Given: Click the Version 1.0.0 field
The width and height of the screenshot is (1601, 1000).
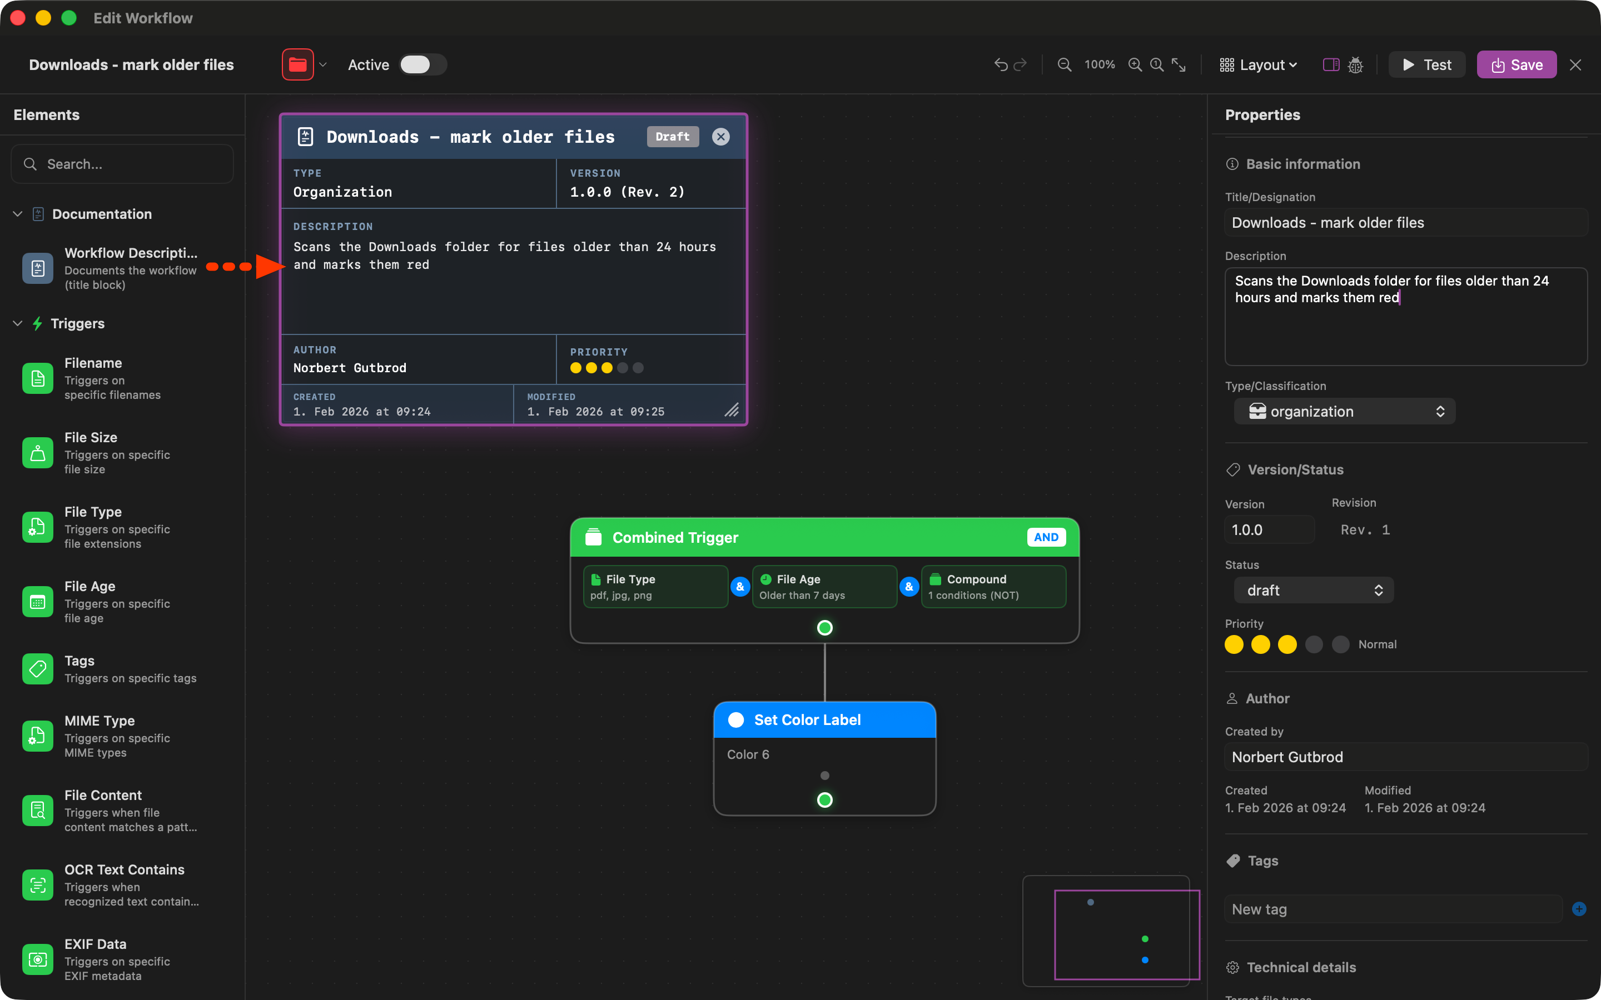Looking at the screenshot, I should coord(1270,530).
